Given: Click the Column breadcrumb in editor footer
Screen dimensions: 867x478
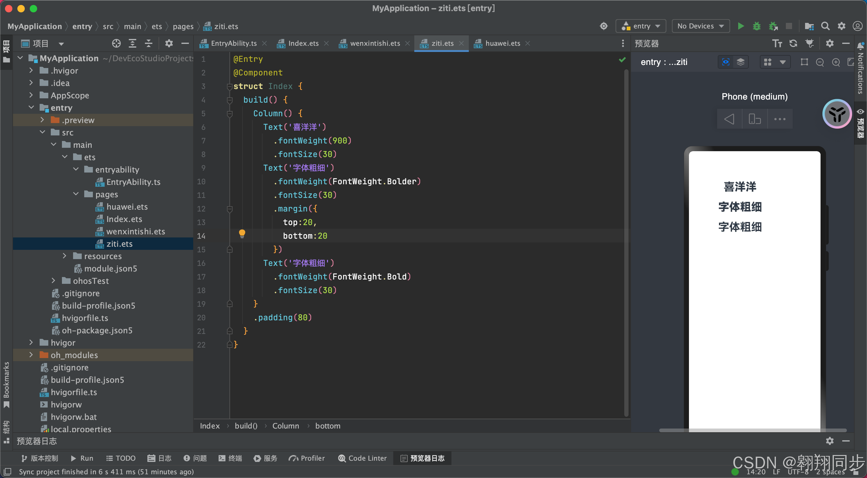Looking at the screenshot, I should click(x=285, y=426).
